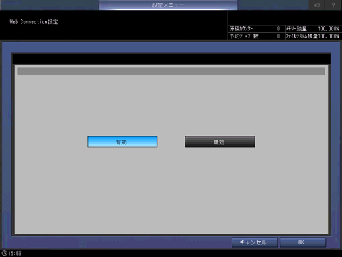Click the ファイルシステム残量 label
Image resolution: width=342 pixels, height=257 pixels.
[301, 36]
